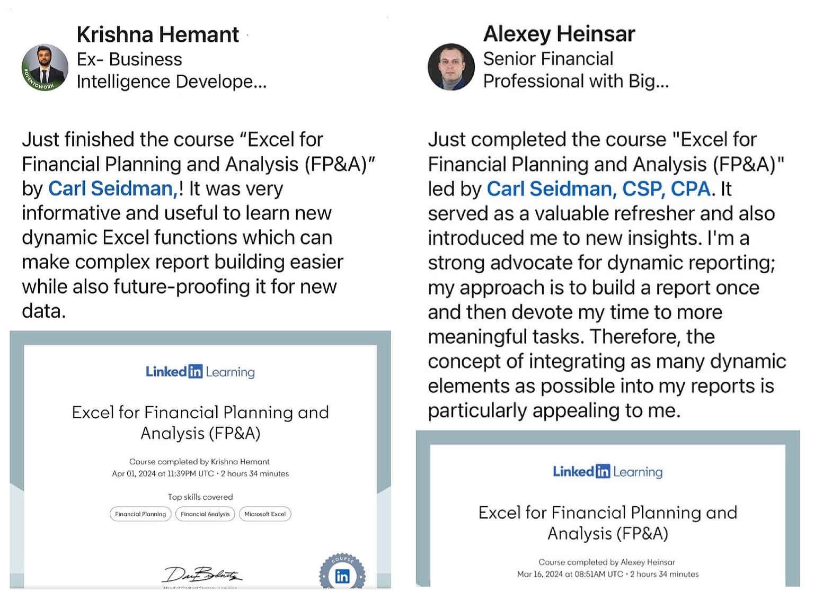Open Krishna Hemant's profile picture

45,68
